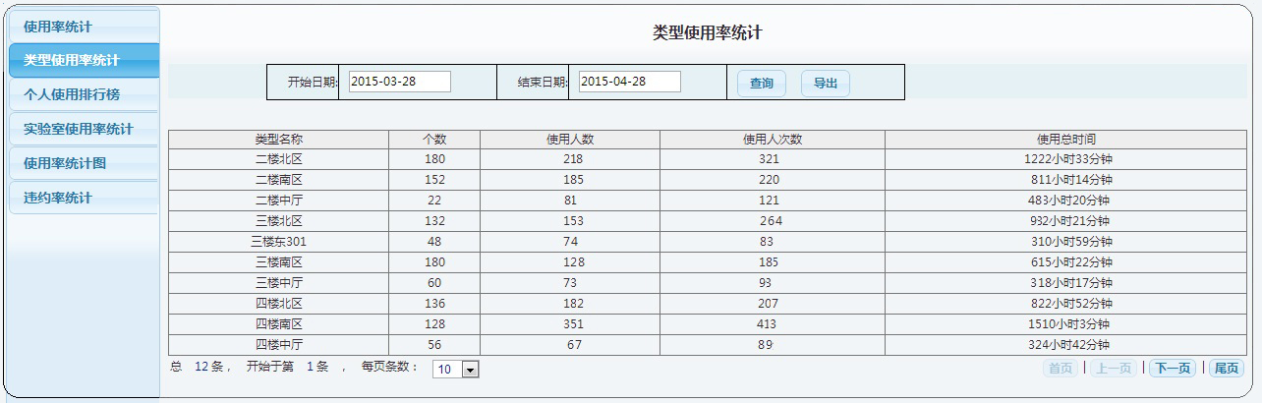1262x403 pixels.
Task: Click the 上一页 previous page button
Action: 1115,369
